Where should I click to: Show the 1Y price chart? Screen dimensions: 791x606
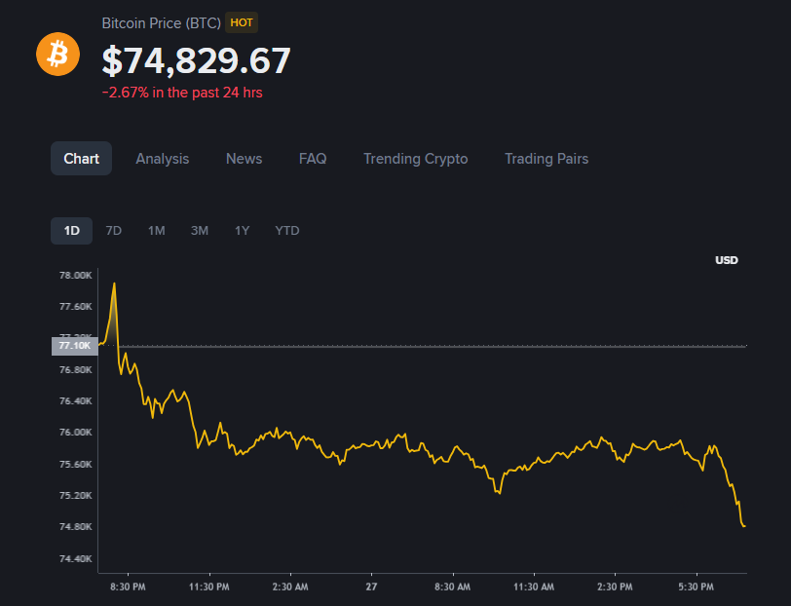point(243,231)
